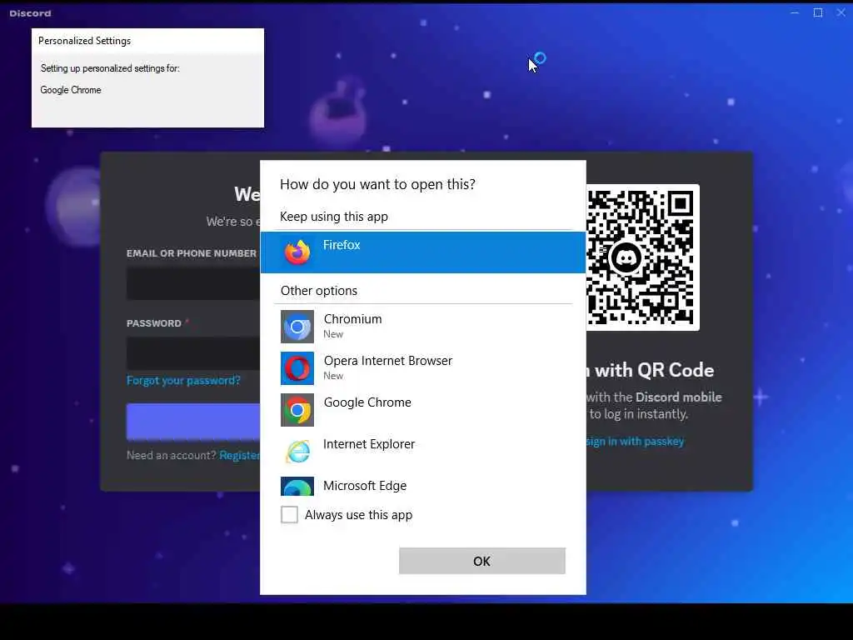Click the blue Discord Log In button

(x=193, y=421)
